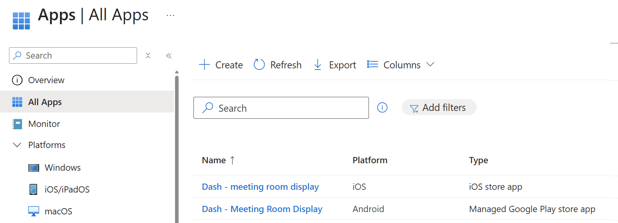Click the 'iOS' platform cell
This screenshot has height=223, width=618.
pyautogui.click(x=359, y=187)
